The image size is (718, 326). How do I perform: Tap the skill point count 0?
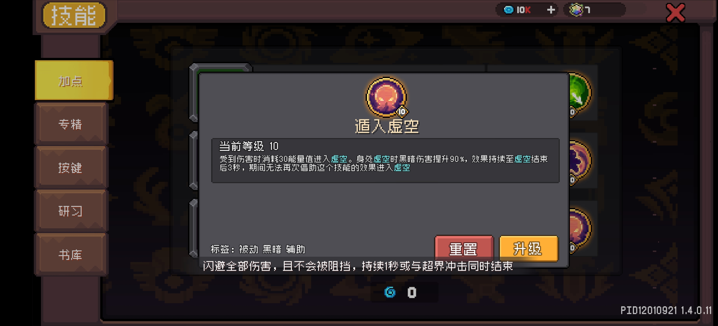tap(412, 292)
